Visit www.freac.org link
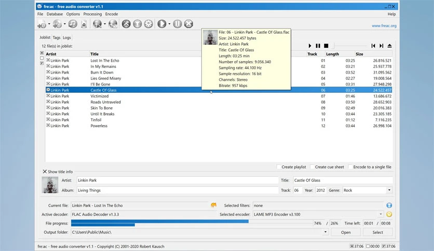Screen dimensions: 434x251 (x=384, y=26)
